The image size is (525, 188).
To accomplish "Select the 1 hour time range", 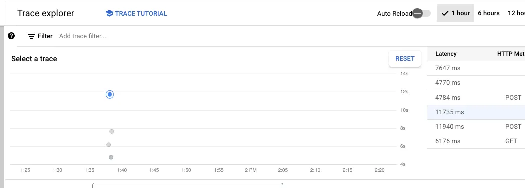I will click(x=455, y=13).
